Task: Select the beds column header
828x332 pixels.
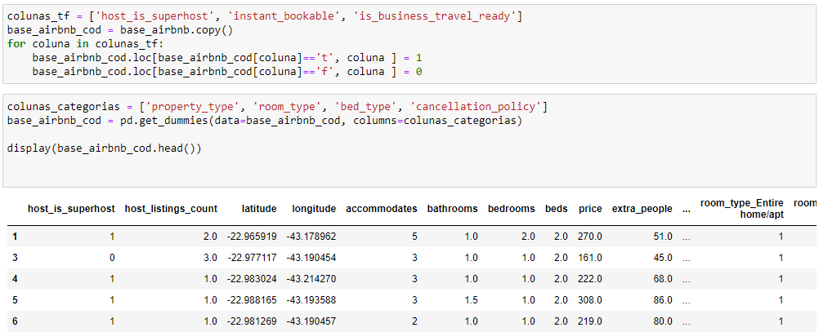Action: [x=557, y=209]
